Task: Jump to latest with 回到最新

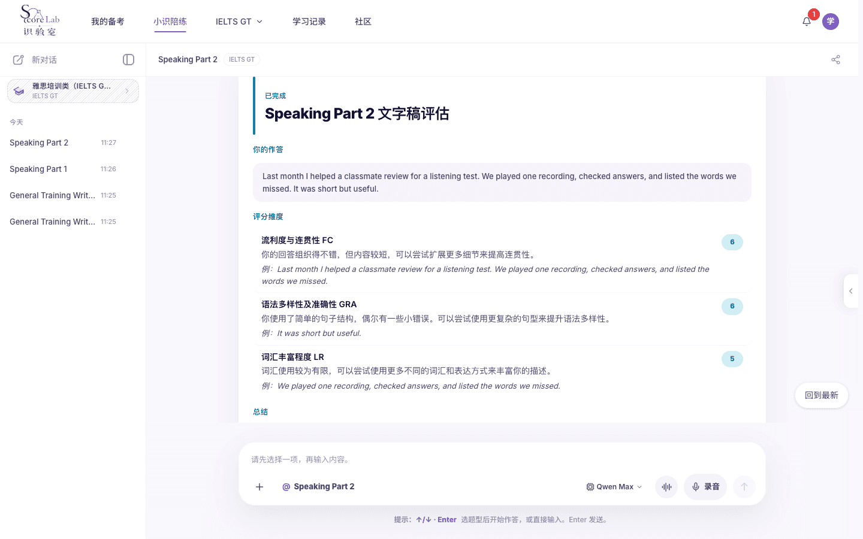Action: (x=822, y=395)
